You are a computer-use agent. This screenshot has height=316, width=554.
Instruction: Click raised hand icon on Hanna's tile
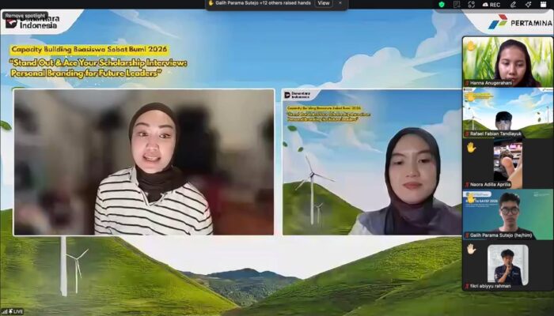coord(471,46)
